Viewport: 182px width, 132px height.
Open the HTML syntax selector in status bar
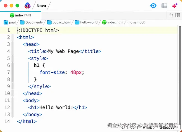(149, 128)
